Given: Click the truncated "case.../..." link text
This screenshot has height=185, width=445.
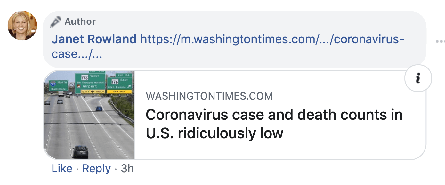Looking at the screenshot, I should point(77,54).
